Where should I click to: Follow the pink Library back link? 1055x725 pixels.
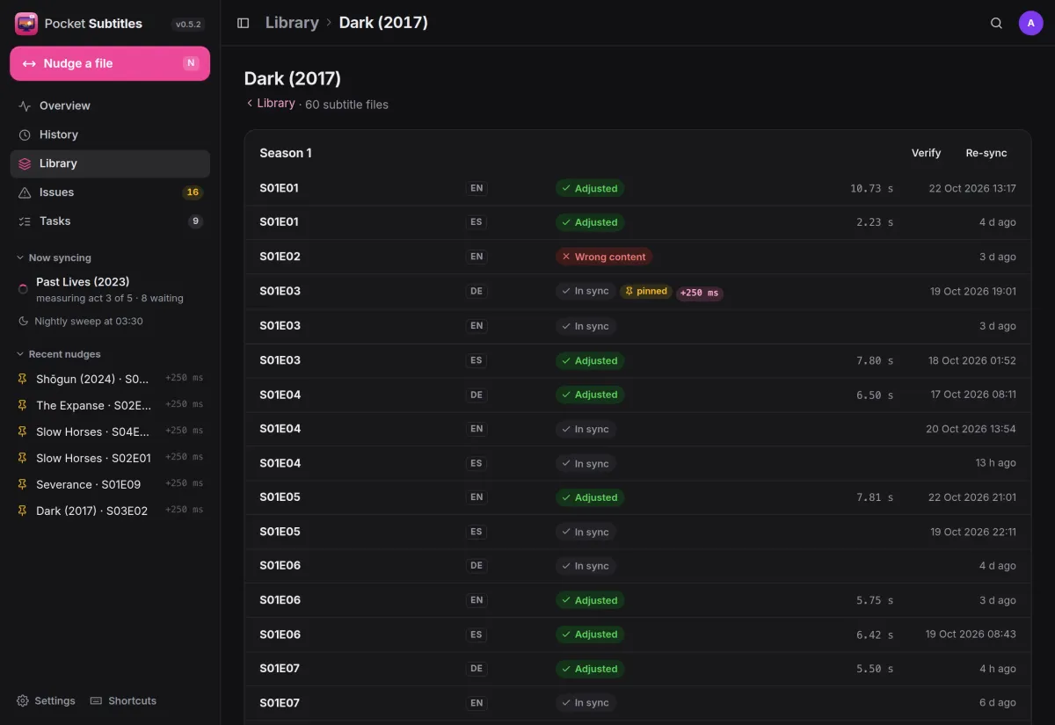pos(270,104)
